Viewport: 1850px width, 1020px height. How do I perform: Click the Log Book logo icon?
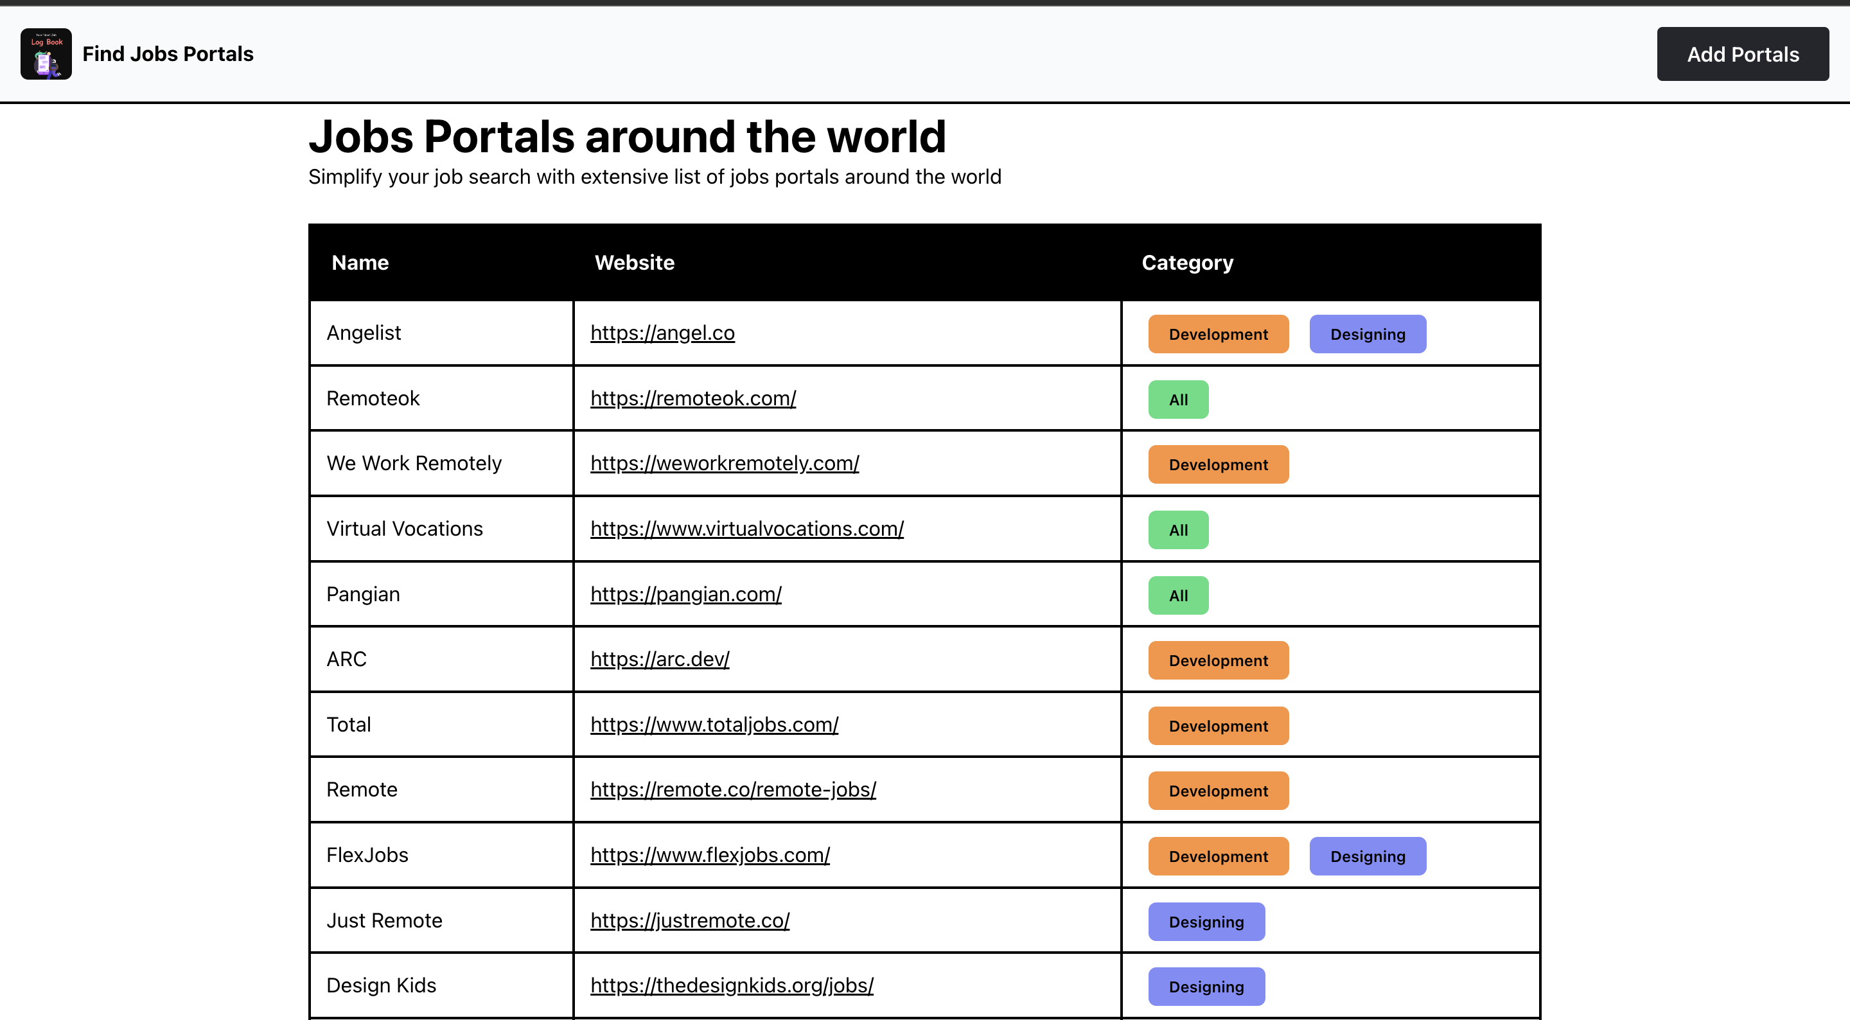(46, 54)
